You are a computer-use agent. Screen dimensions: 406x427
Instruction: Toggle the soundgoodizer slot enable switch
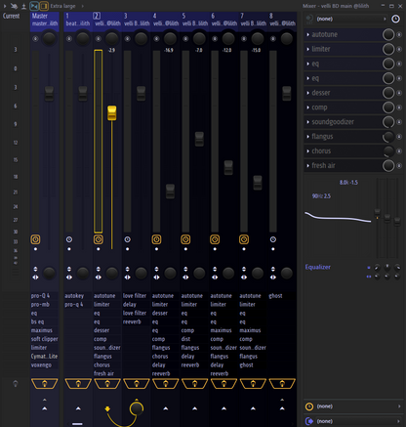coord(399,122)
